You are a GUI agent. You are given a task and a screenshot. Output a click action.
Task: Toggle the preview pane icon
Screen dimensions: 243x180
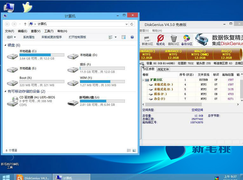tap(124, 37)
